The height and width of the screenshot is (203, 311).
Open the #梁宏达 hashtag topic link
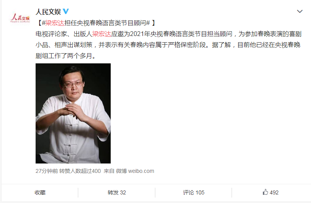(x=53, y=23)
